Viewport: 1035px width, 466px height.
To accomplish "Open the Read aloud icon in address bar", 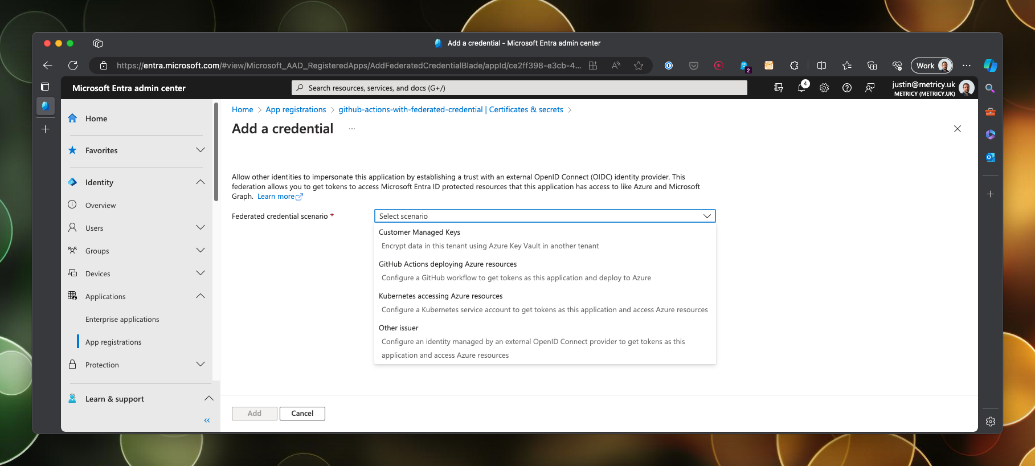I will point(616,66).
